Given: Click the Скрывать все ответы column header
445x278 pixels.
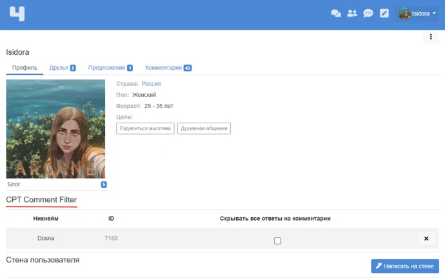Looking at the screenshot, I should (x=275, y=219).
